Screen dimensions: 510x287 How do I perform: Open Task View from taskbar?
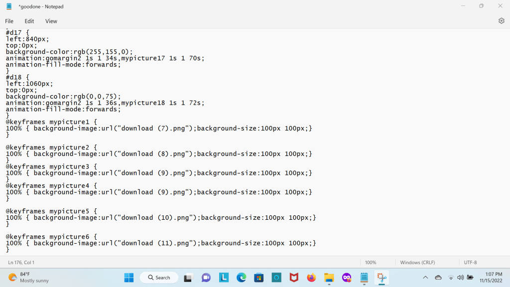(188, 278)
